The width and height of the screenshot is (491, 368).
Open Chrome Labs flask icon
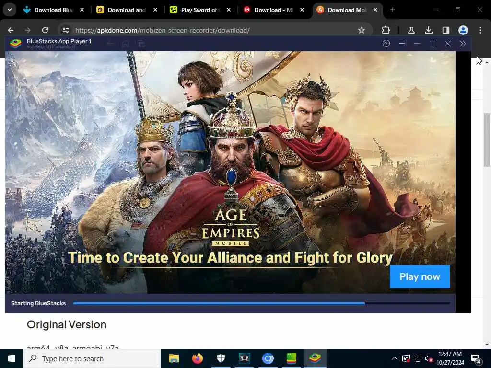tap(411, 30)
